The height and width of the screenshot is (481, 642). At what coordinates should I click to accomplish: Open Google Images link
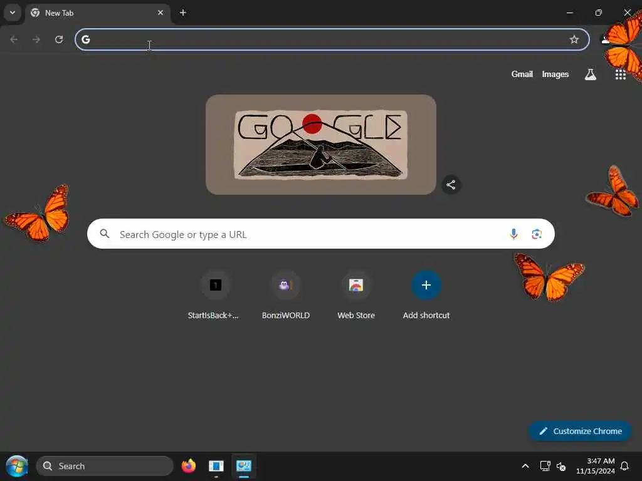coord(555,74)
